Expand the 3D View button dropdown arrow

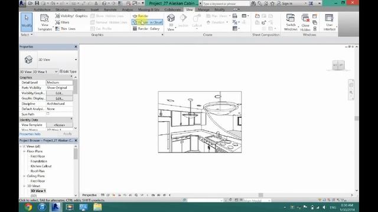pos(175,28)
